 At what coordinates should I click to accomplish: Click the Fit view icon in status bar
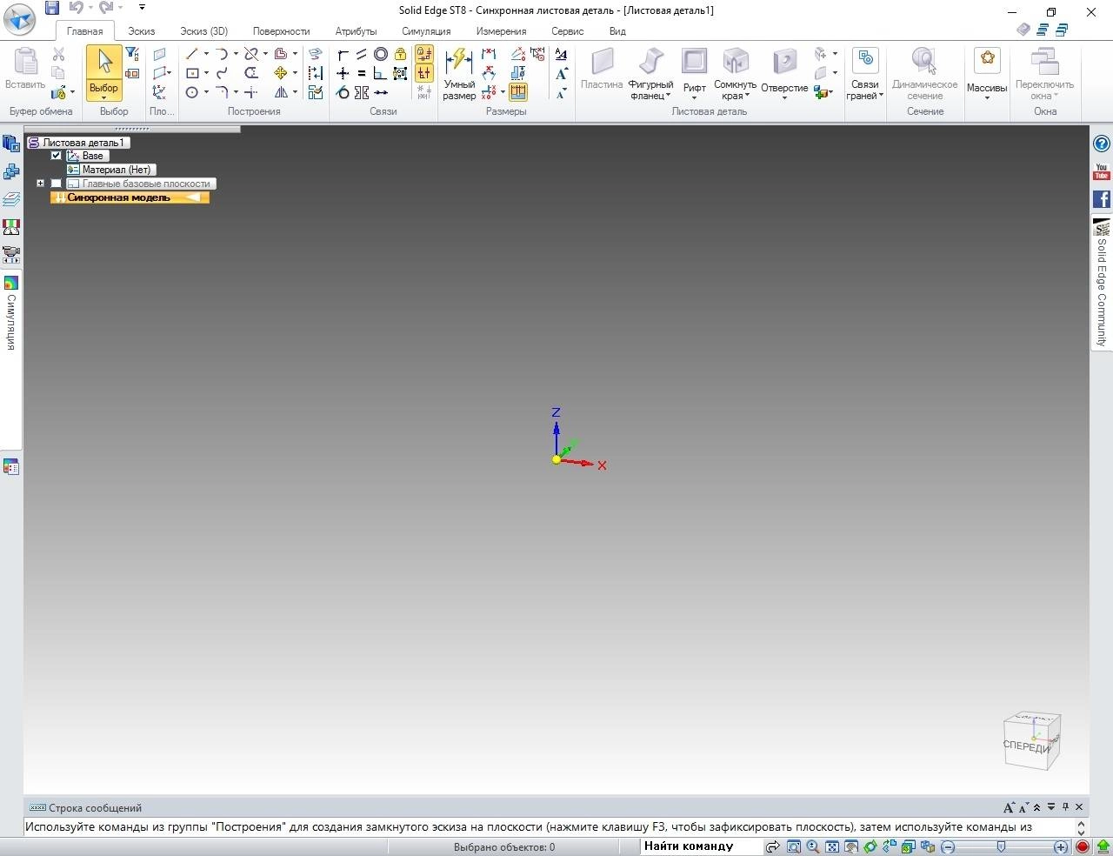pyautogui.click(x=832, y=846)
